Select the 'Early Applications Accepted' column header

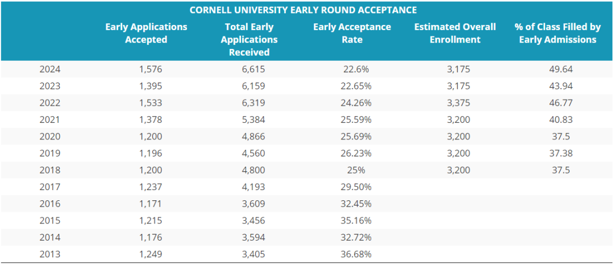coord(146,33)
